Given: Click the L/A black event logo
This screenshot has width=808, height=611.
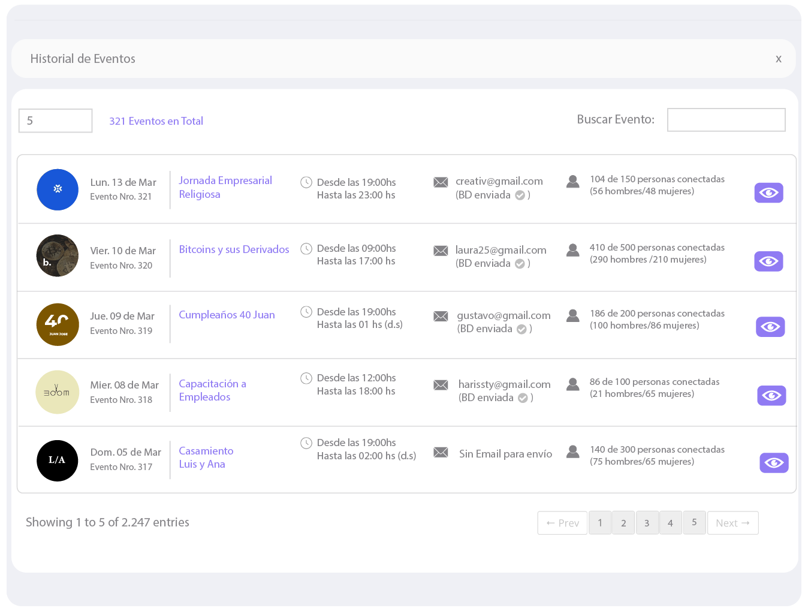Looking at the screenshot, I should [58, 460].
